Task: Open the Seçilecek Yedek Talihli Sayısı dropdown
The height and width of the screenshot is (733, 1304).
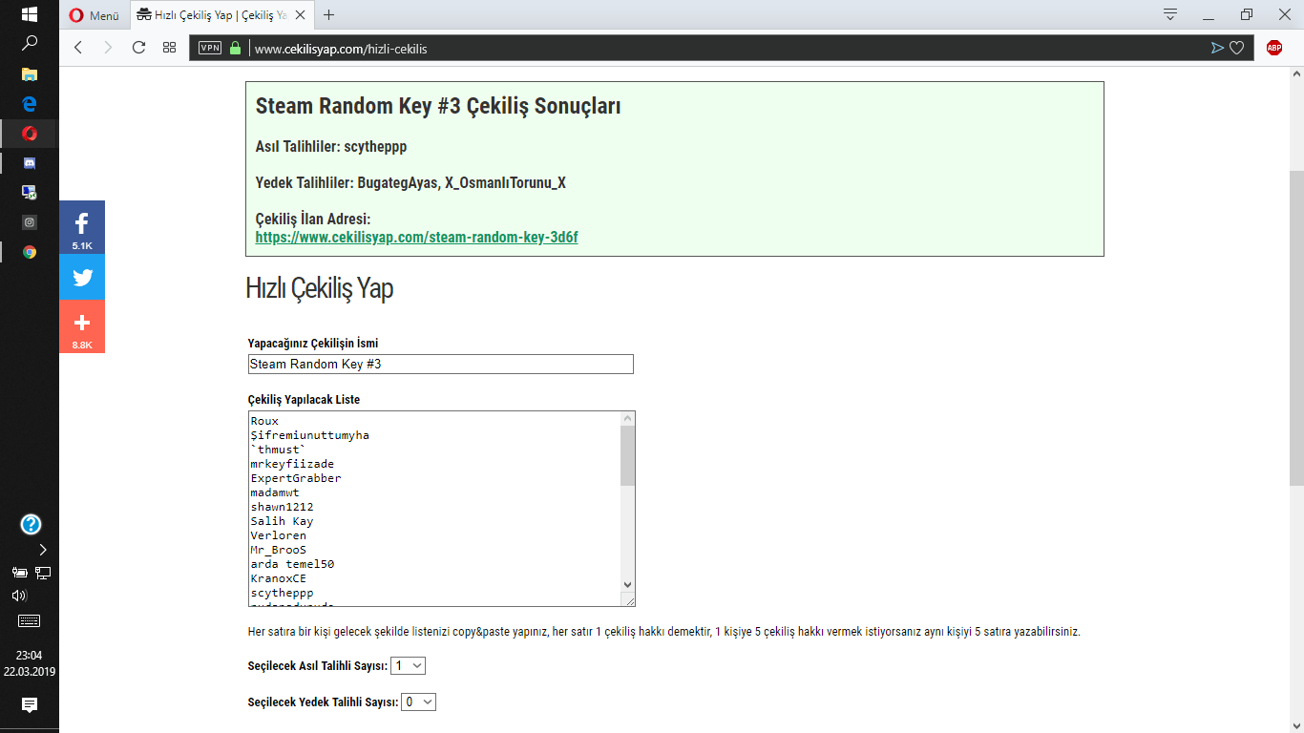Action: pos(419,702)
